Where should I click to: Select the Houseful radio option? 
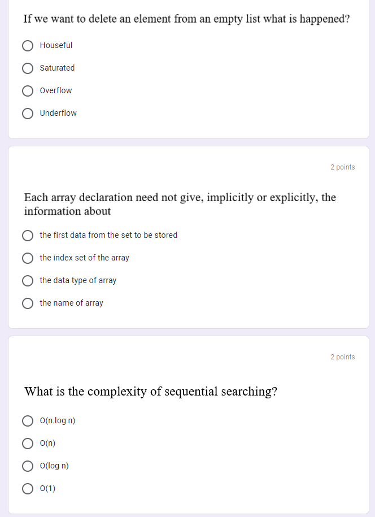tap(28, 46)
